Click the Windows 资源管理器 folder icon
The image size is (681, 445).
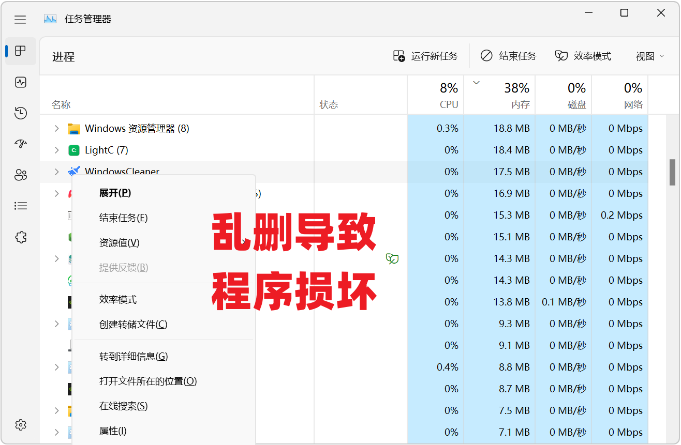[73, 129]
